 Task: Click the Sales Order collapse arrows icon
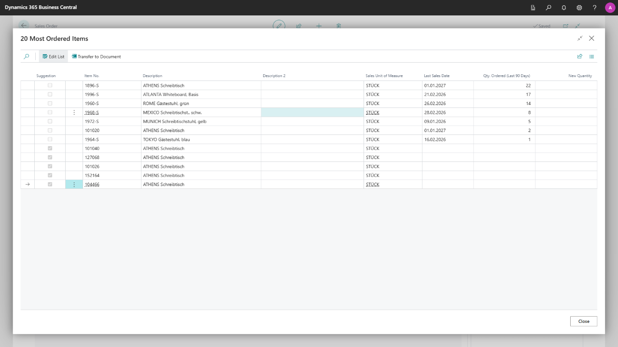pos(577,26)
